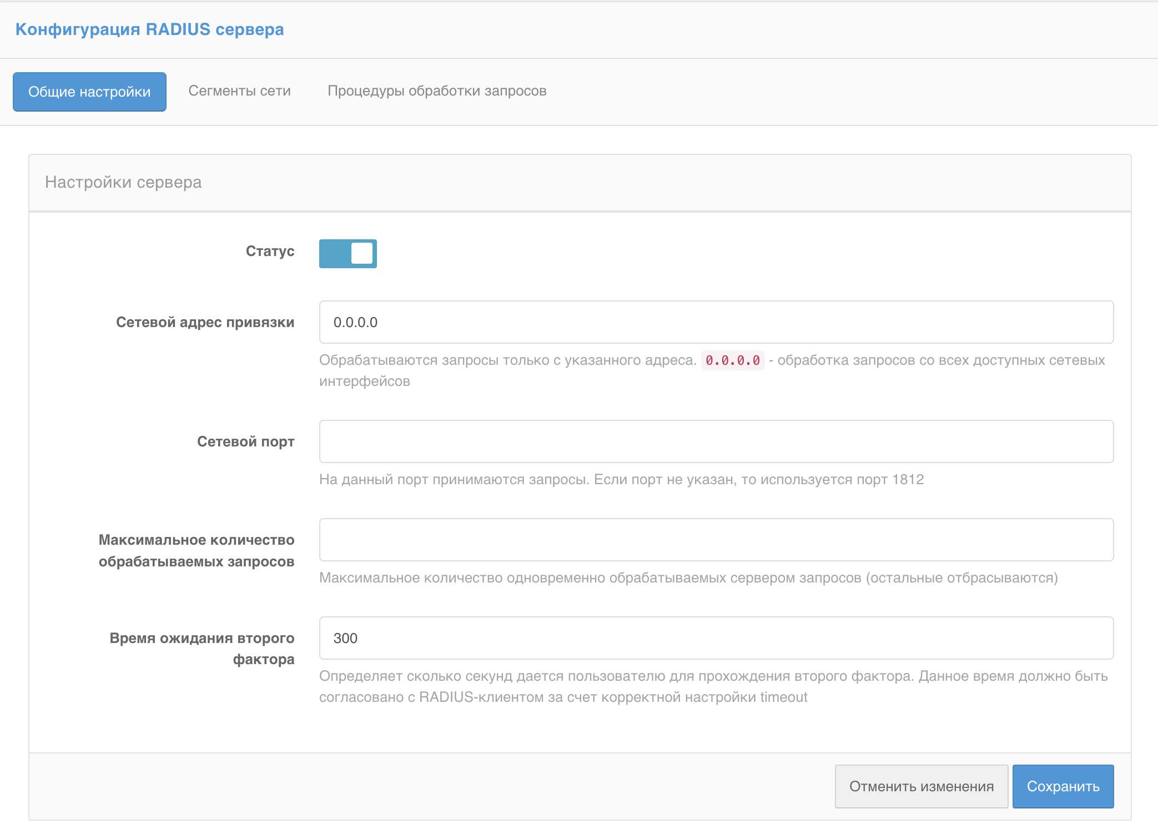Click the Сохранить button

[x=1063, y=786]
